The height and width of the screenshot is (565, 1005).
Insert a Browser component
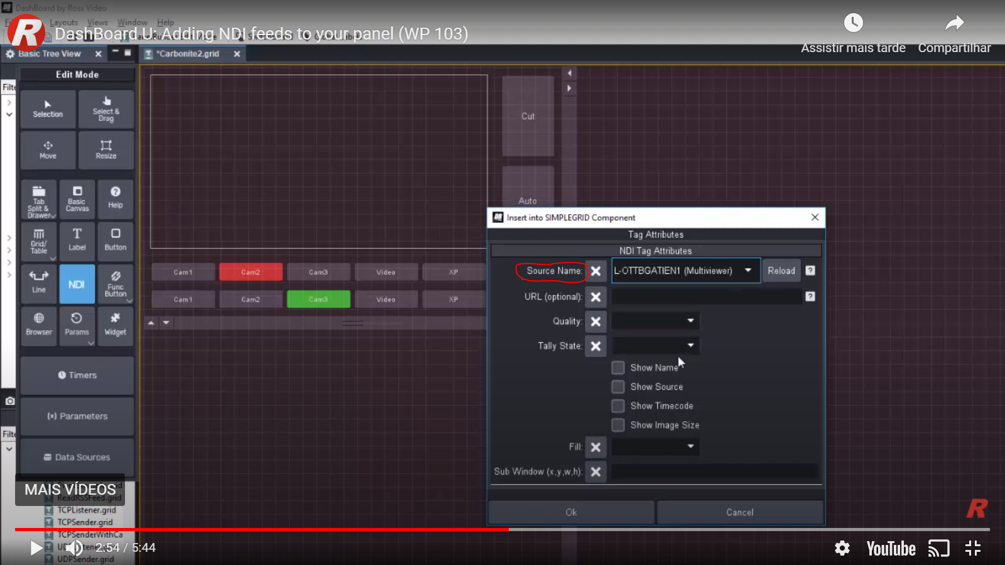39,326
